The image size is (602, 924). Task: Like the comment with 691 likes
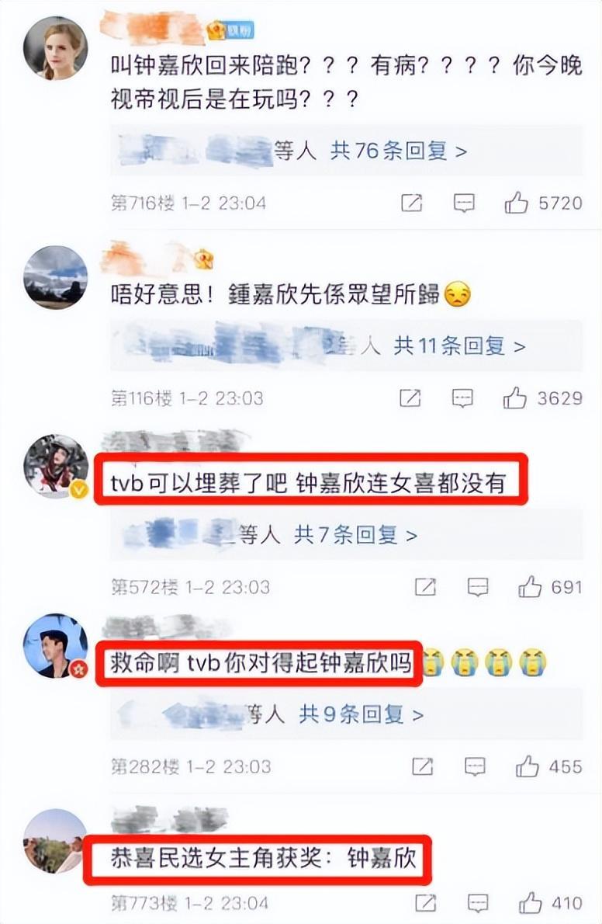point(530,587)
